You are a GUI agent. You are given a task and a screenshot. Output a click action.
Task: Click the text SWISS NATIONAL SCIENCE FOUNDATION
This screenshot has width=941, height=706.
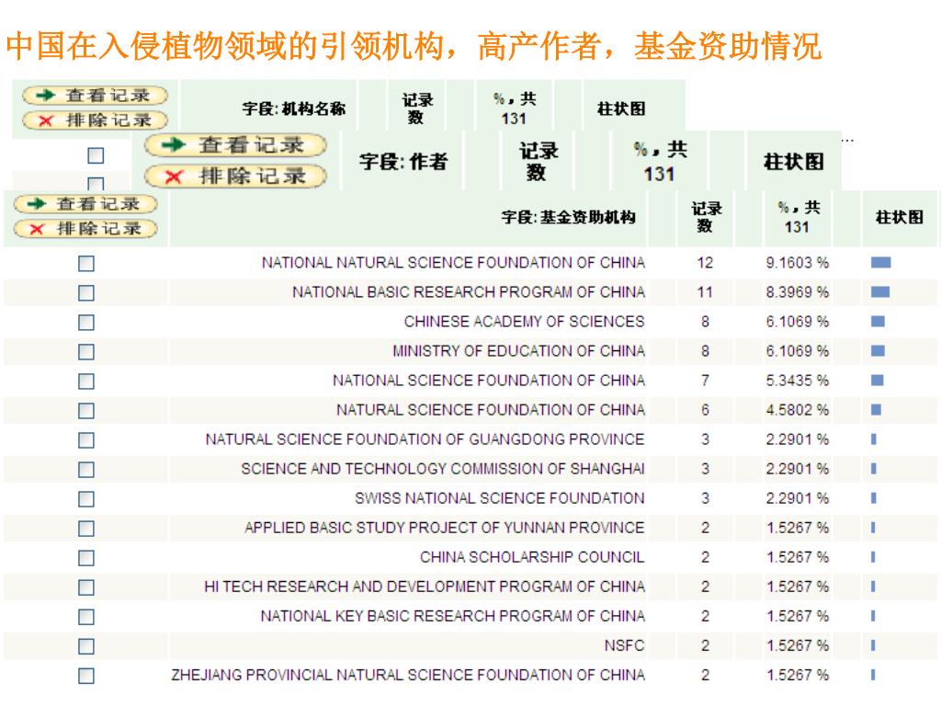pos(499,497)
